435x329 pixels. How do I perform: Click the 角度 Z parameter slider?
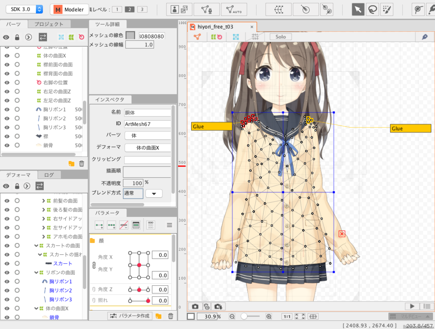point(139,290)
